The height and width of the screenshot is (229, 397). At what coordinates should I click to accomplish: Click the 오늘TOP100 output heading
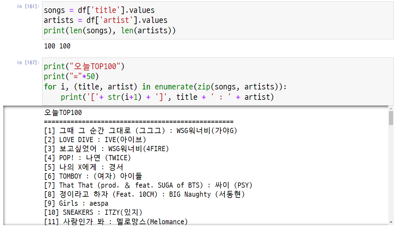63,113
